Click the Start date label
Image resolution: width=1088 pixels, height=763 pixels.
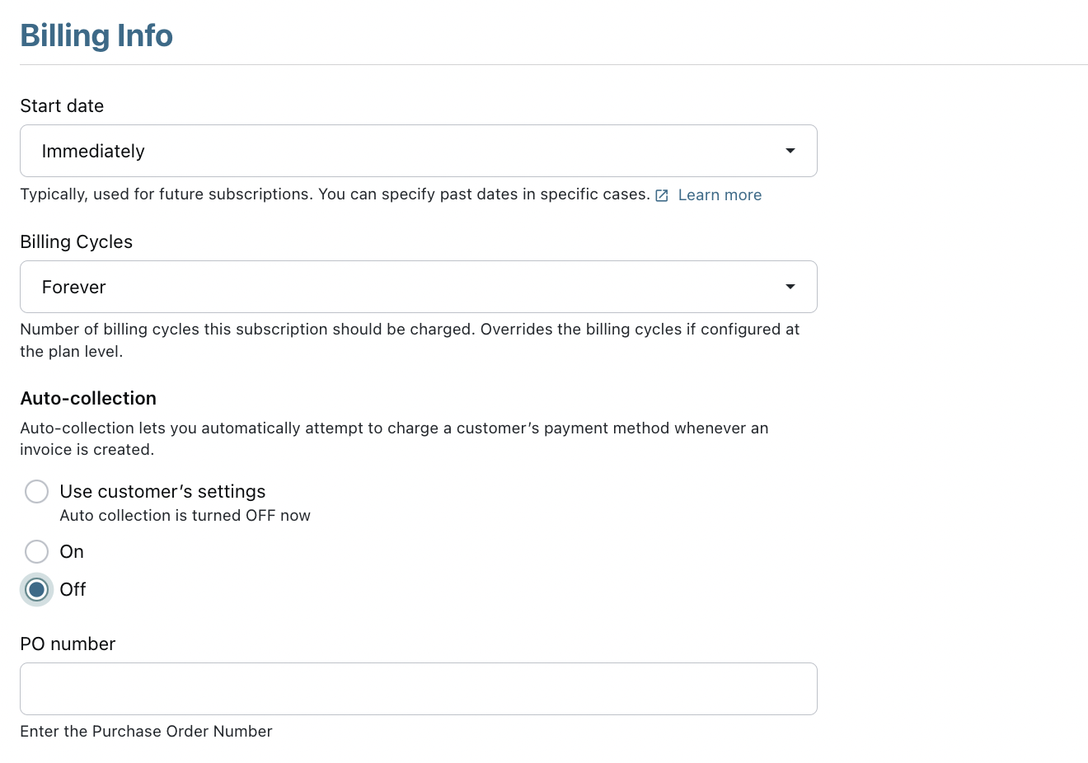point(62,105)
